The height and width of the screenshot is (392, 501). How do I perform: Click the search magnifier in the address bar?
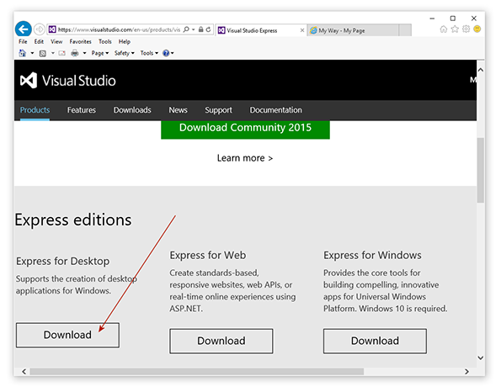pos(186,29)
